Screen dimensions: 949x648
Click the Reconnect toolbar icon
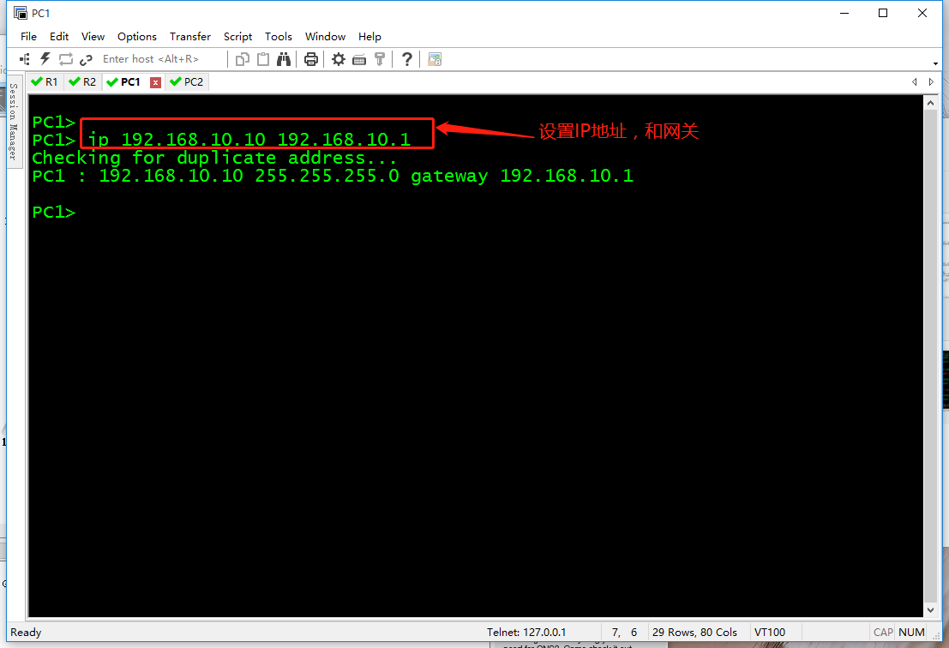pos(65,59)
